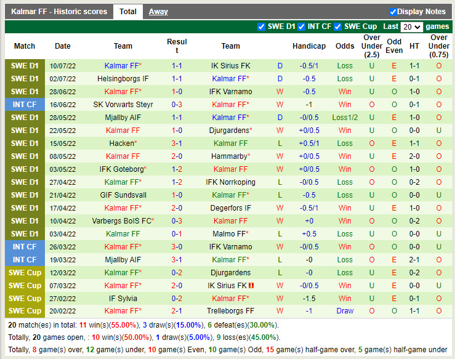
Task: Open Helsingborgs IF team link
Action: 123,79
